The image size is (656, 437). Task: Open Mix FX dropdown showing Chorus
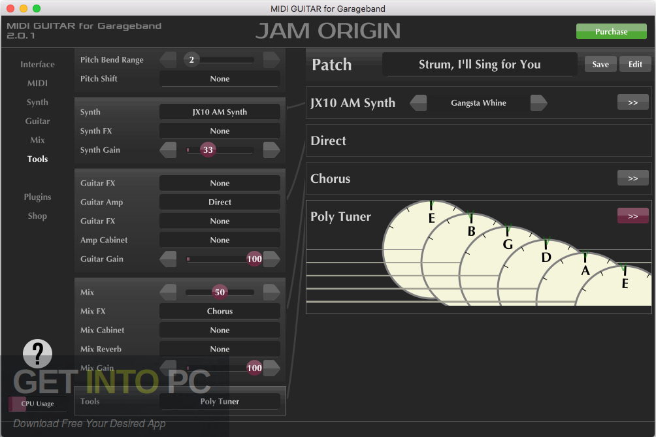[x=220, y=311]
